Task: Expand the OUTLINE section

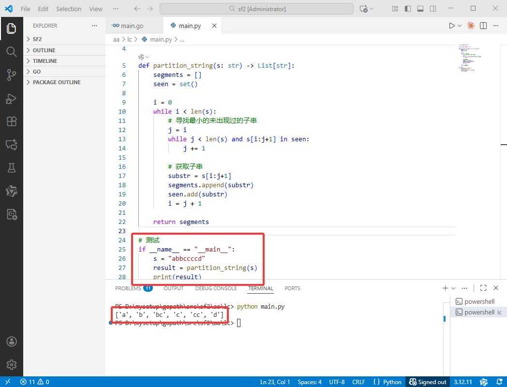Action: 64,50
